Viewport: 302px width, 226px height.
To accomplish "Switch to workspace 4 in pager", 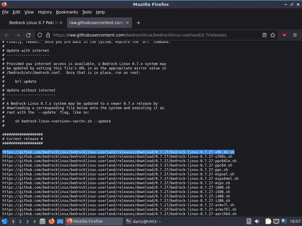I will click(x=35, y=222).
